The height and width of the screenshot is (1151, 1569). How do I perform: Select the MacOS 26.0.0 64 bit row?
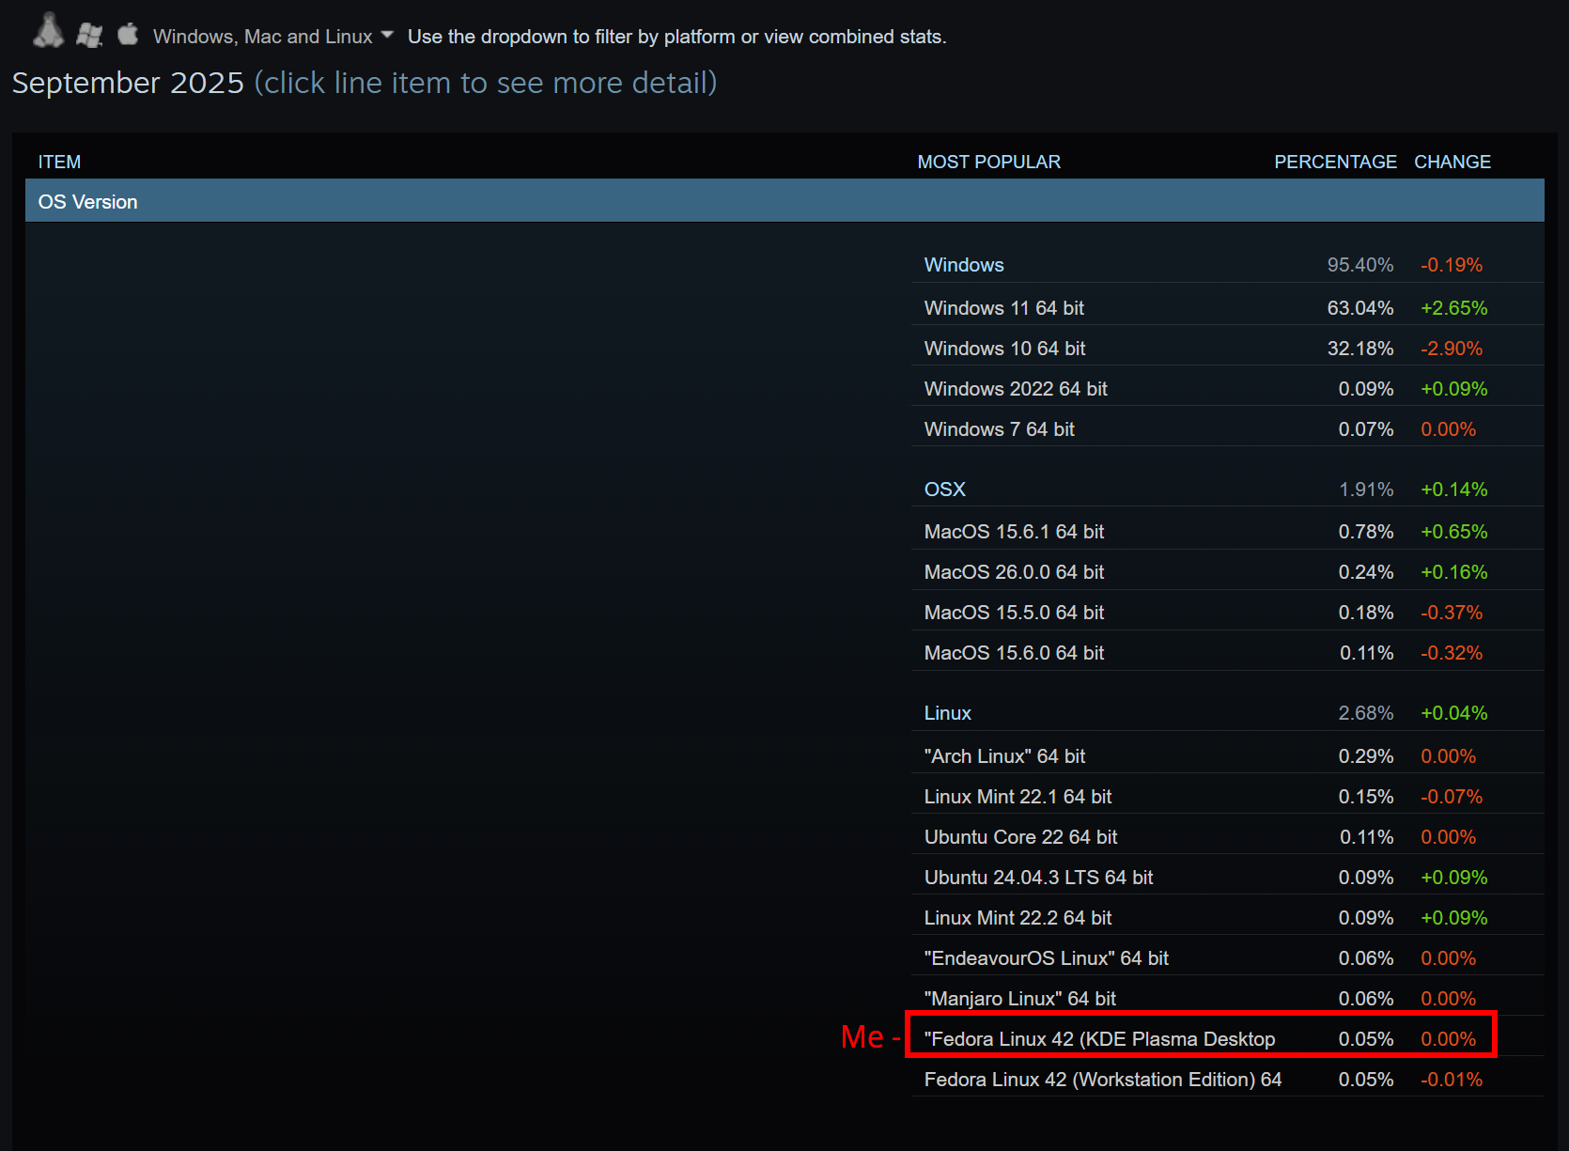[x=1227, y=572]
